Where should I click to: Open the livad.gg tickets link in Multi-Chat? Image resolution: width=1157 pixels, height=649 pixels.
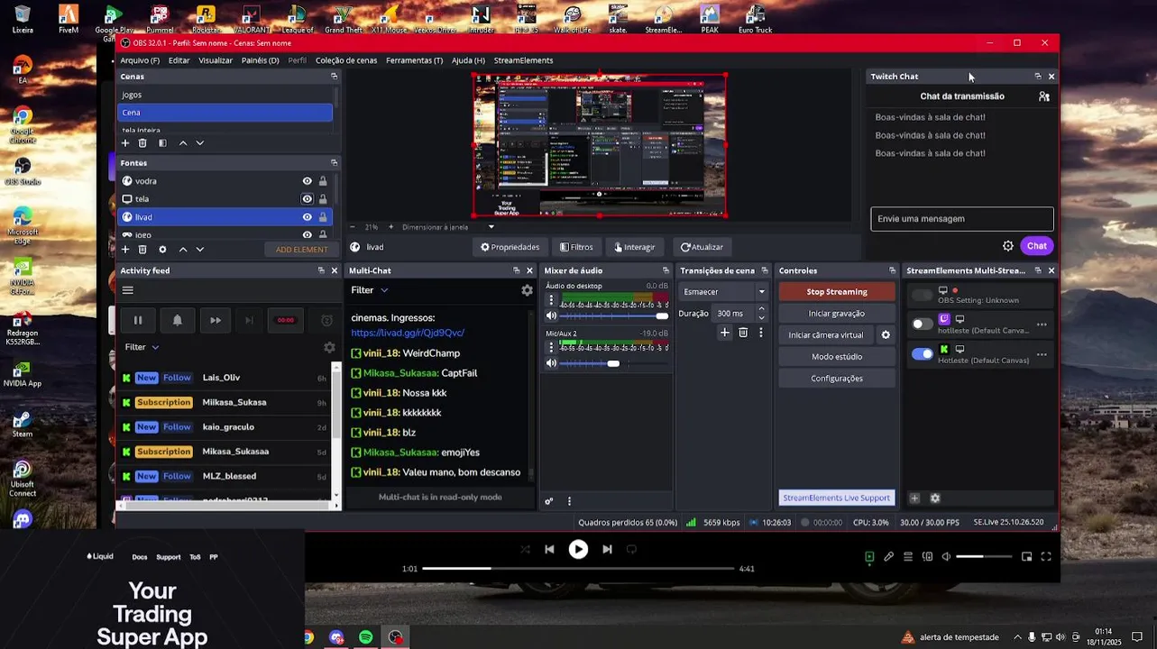408,333
